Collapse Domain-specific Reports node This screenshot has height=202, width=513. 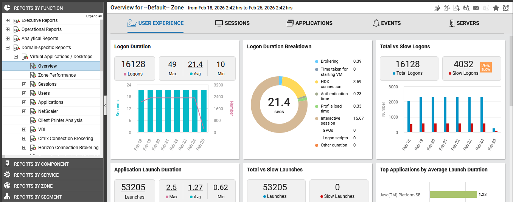pos(8,48)
